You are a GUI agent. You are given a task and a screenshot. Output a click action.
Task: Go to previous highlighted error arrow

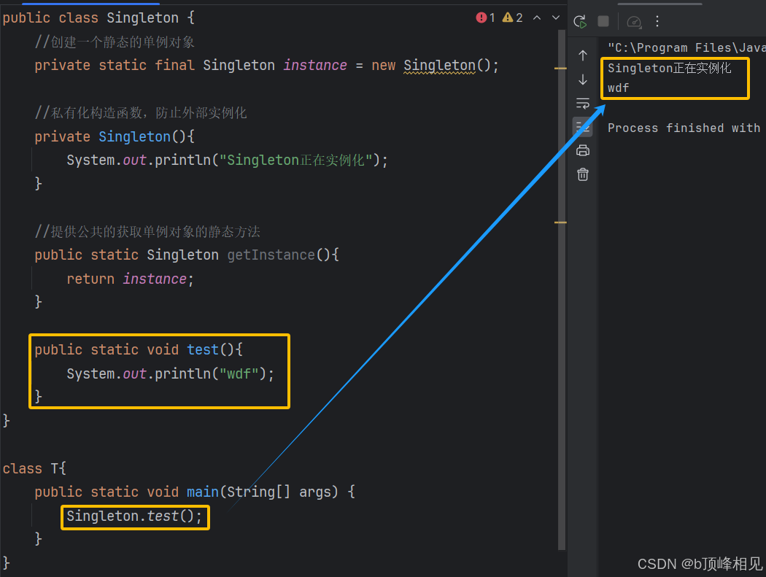tap(537, 18)
